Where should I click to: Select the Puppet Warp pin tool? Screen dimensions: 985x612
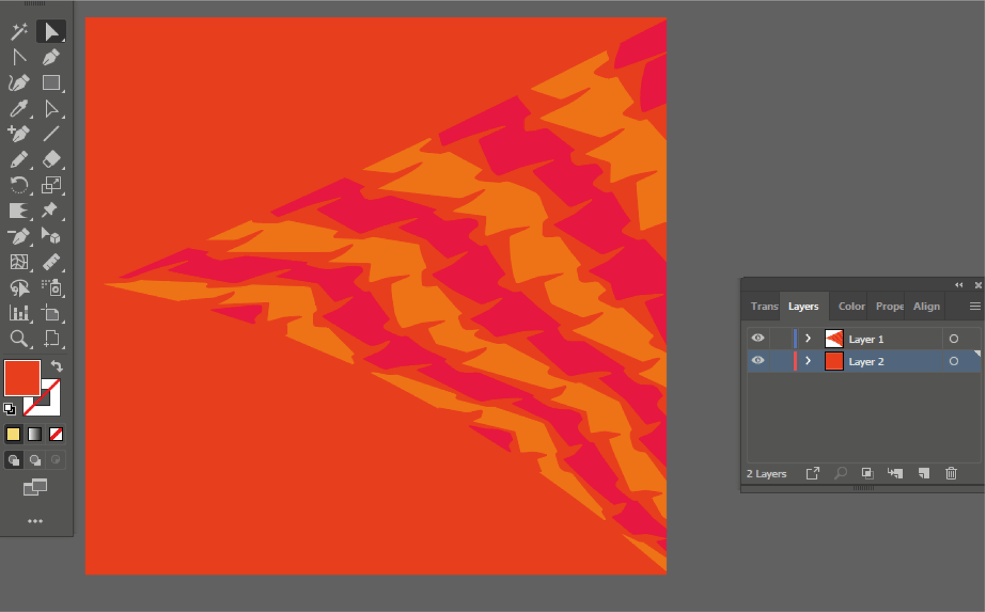[51, 211]
